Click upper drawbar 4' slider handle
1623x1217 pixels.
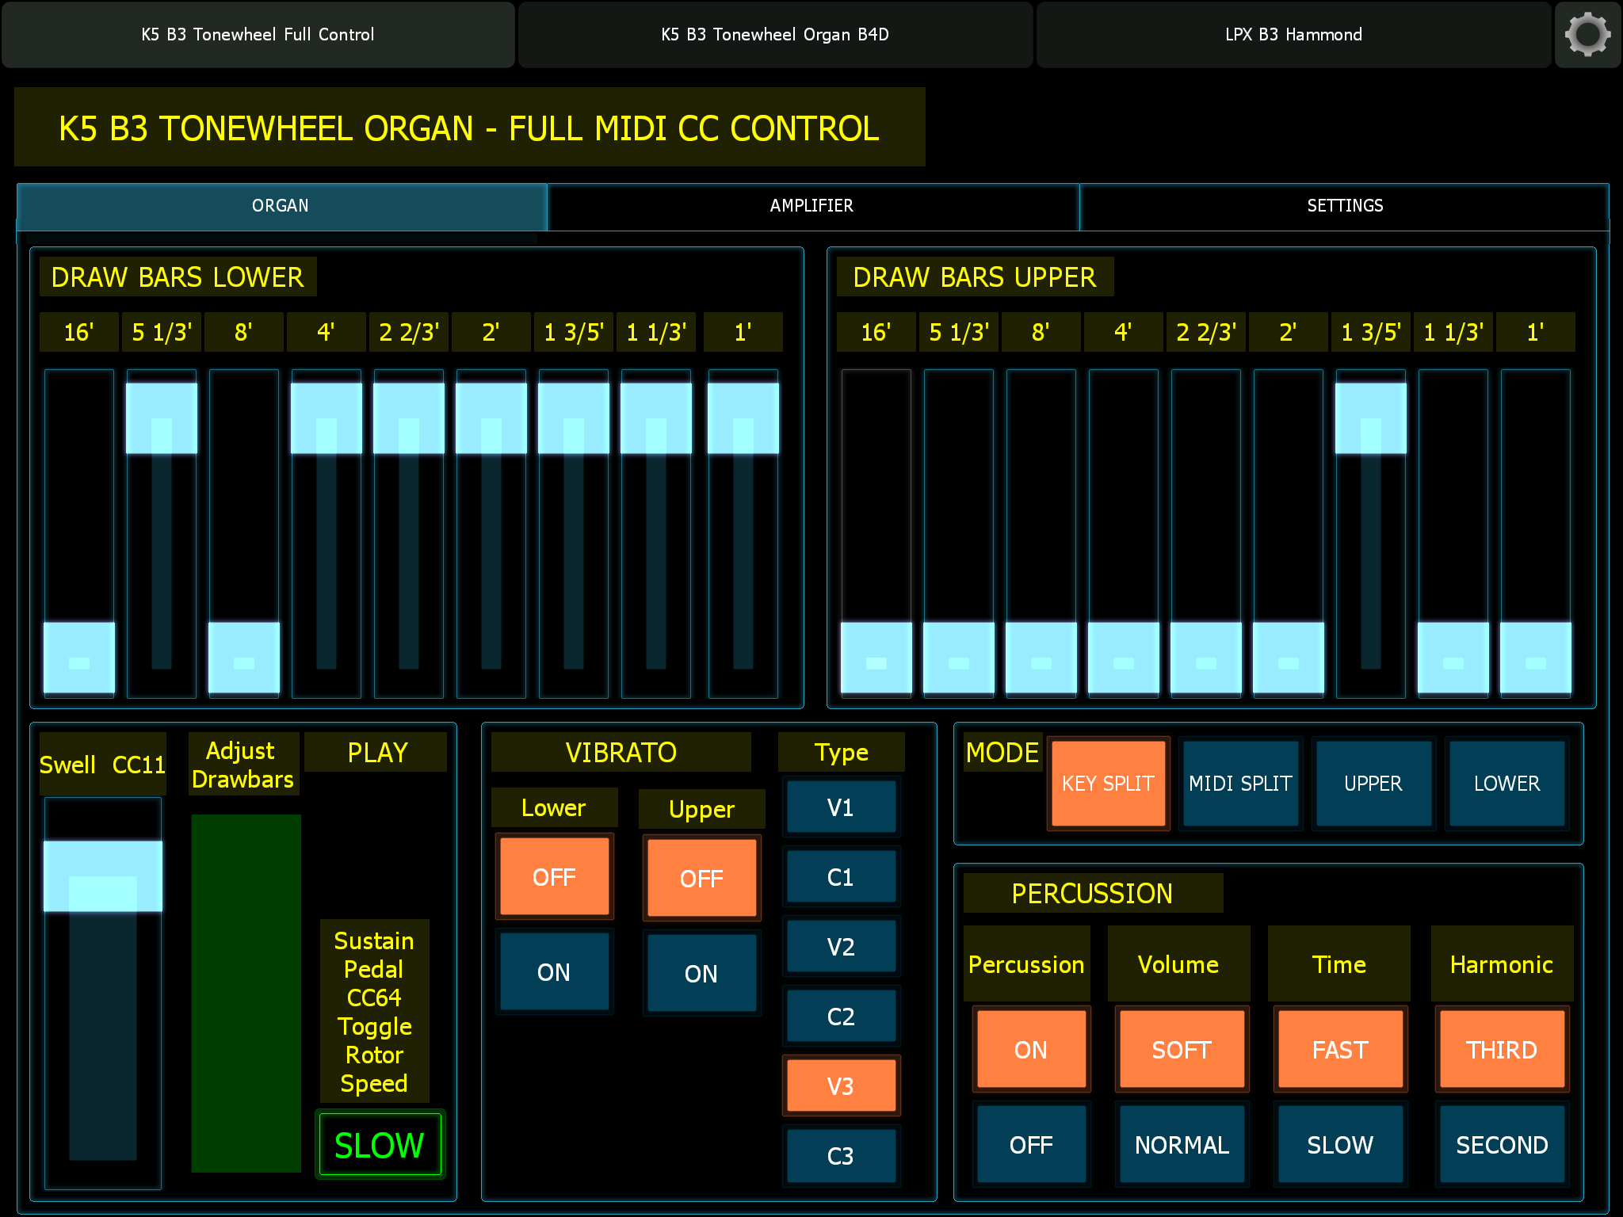click(x=1124, y=658)
